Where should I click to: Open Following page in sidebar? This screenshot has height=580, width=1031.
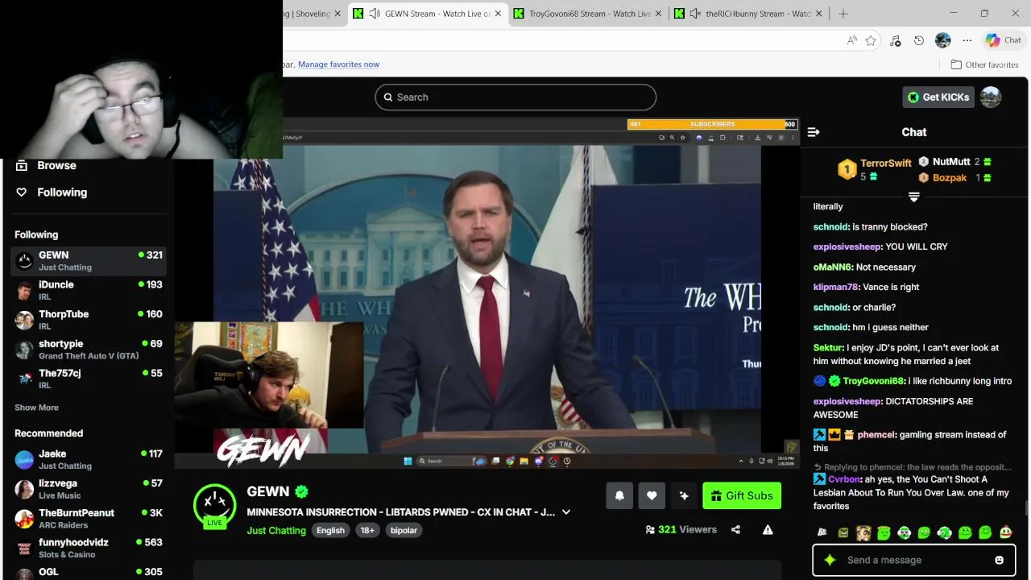coord(52,193)
